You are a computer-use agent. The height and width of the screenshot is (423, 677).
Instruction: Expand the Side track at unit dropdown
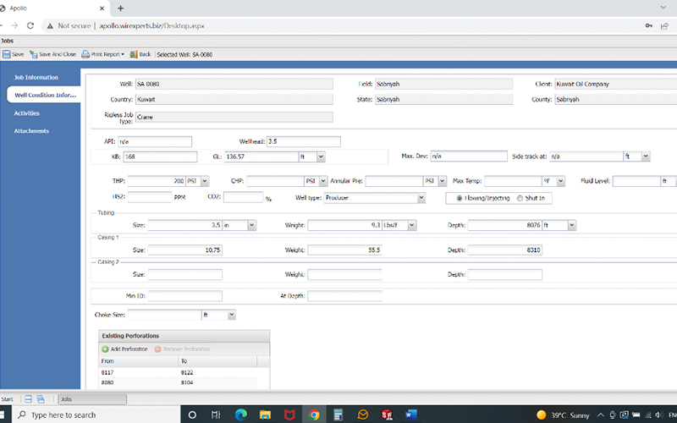[646, 157]
